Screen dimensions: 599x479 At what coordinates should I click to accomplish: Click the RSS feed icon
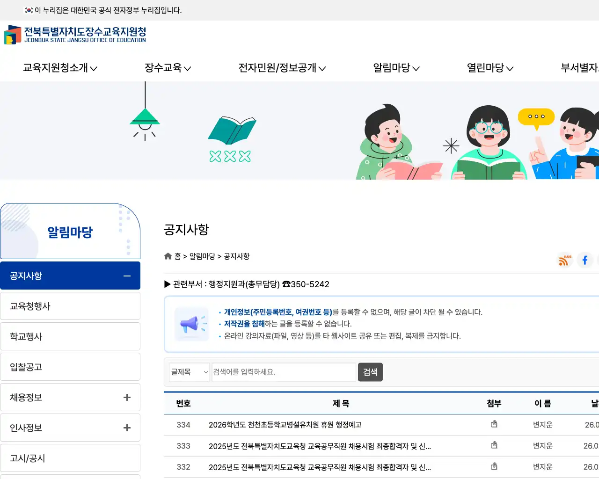564,260
